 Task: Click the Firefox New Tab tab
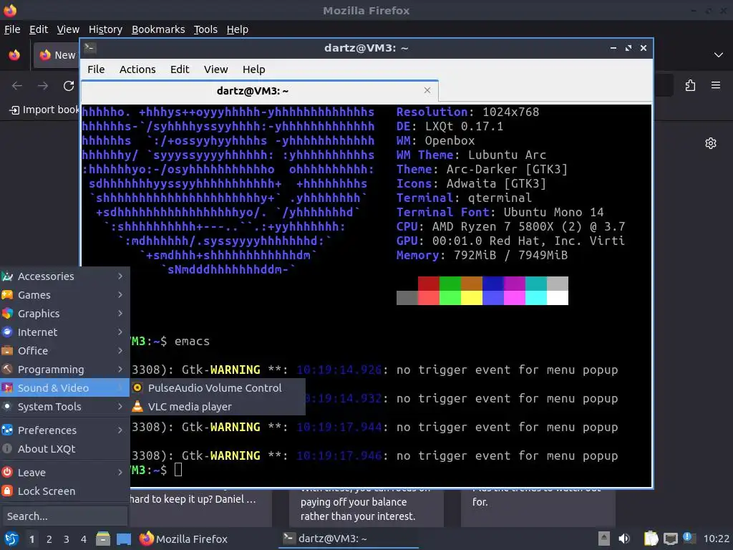(x=57, y=55)
